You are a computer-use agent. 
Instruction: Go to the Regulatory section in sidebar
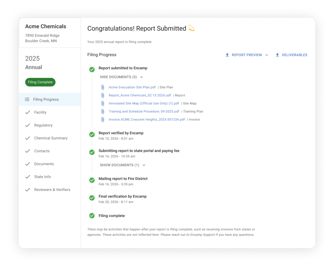pyautogui.click(x=43, y=125)
